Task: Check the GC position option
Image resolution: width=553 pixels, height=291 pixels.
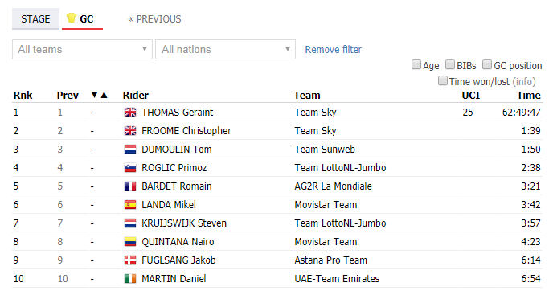Action: (x=487, y=64)
